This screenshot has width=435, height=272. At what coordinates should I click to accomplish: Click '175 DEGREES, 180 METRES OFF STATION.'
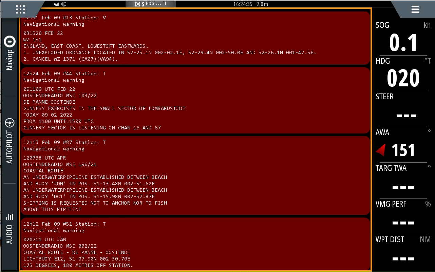tap(78, 265)
